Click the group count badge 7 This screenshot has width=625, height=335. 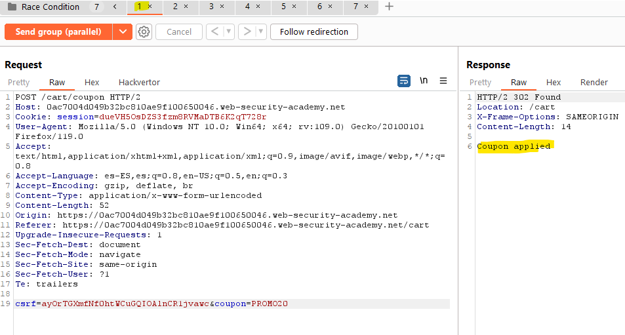point(96,7)
